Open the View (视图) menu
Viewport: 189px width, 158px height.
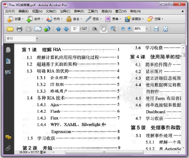[37, 11]
